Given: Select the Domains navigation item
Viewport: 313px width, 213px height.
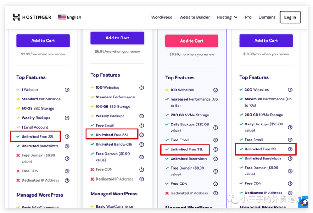Looking at the screenshot, I should point(267,17).
